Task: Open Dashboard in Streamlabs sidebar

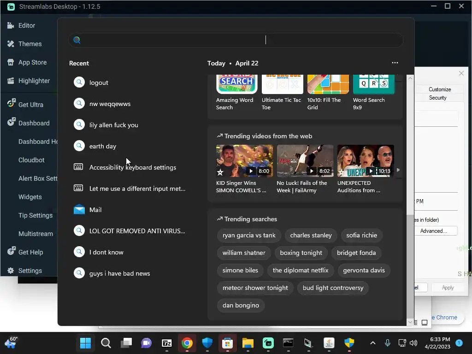Action: click(x=28, y=123)
